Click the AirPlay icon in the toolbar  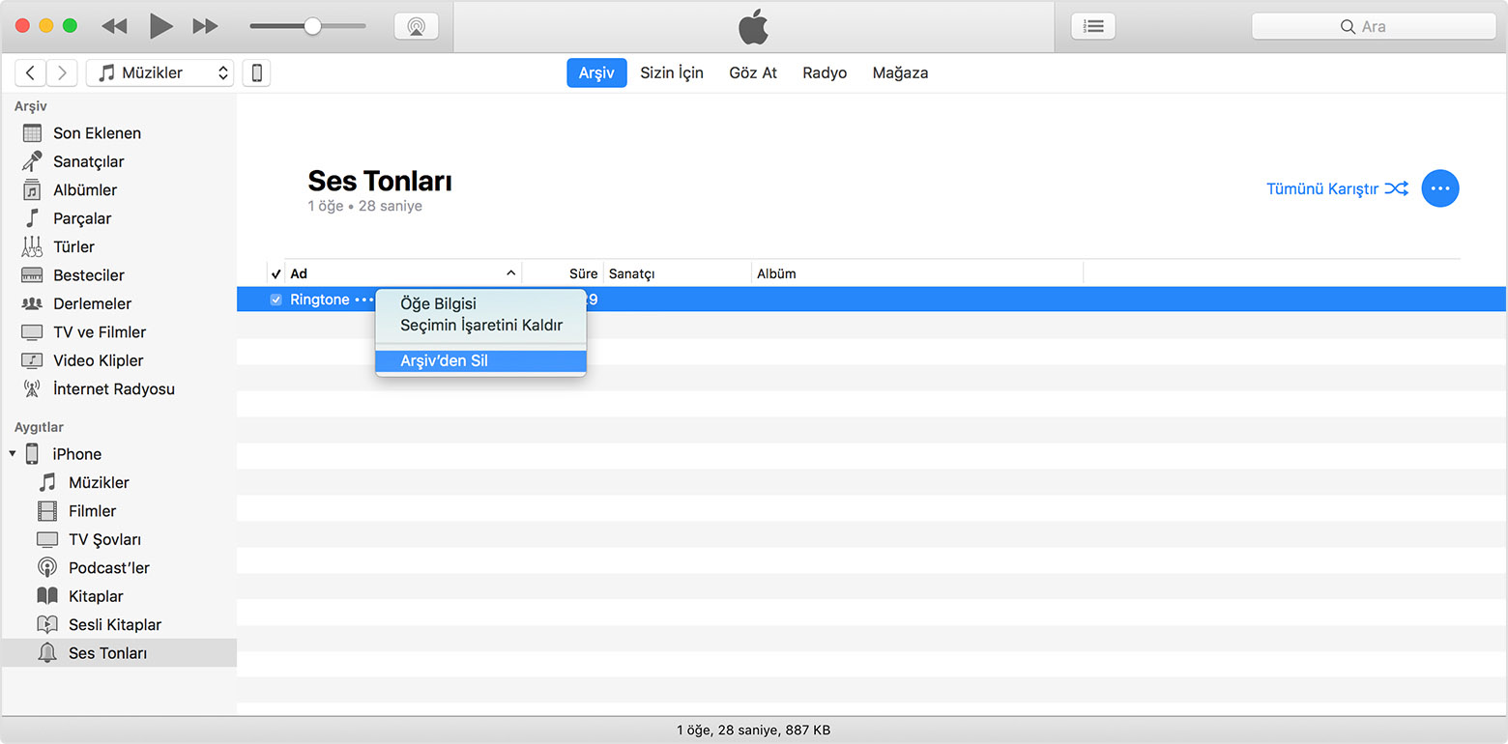click(416, 26)
